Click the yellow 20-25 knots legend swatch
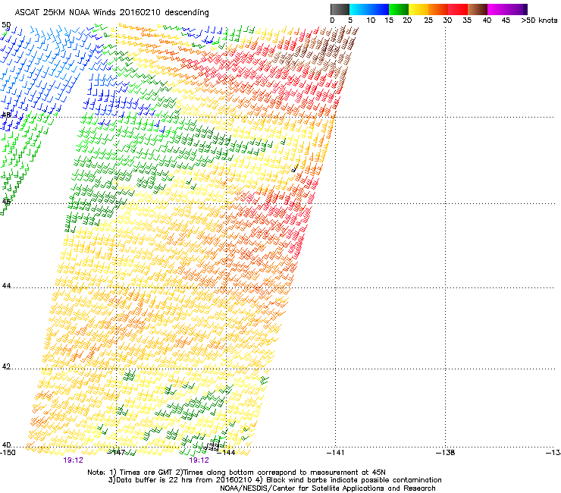 (418, 9)
